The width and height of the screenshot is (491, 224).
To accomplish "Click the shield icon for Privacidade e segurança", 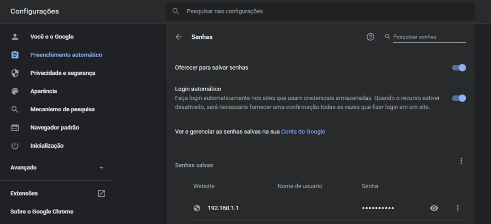I will click(x=15, y=73).
